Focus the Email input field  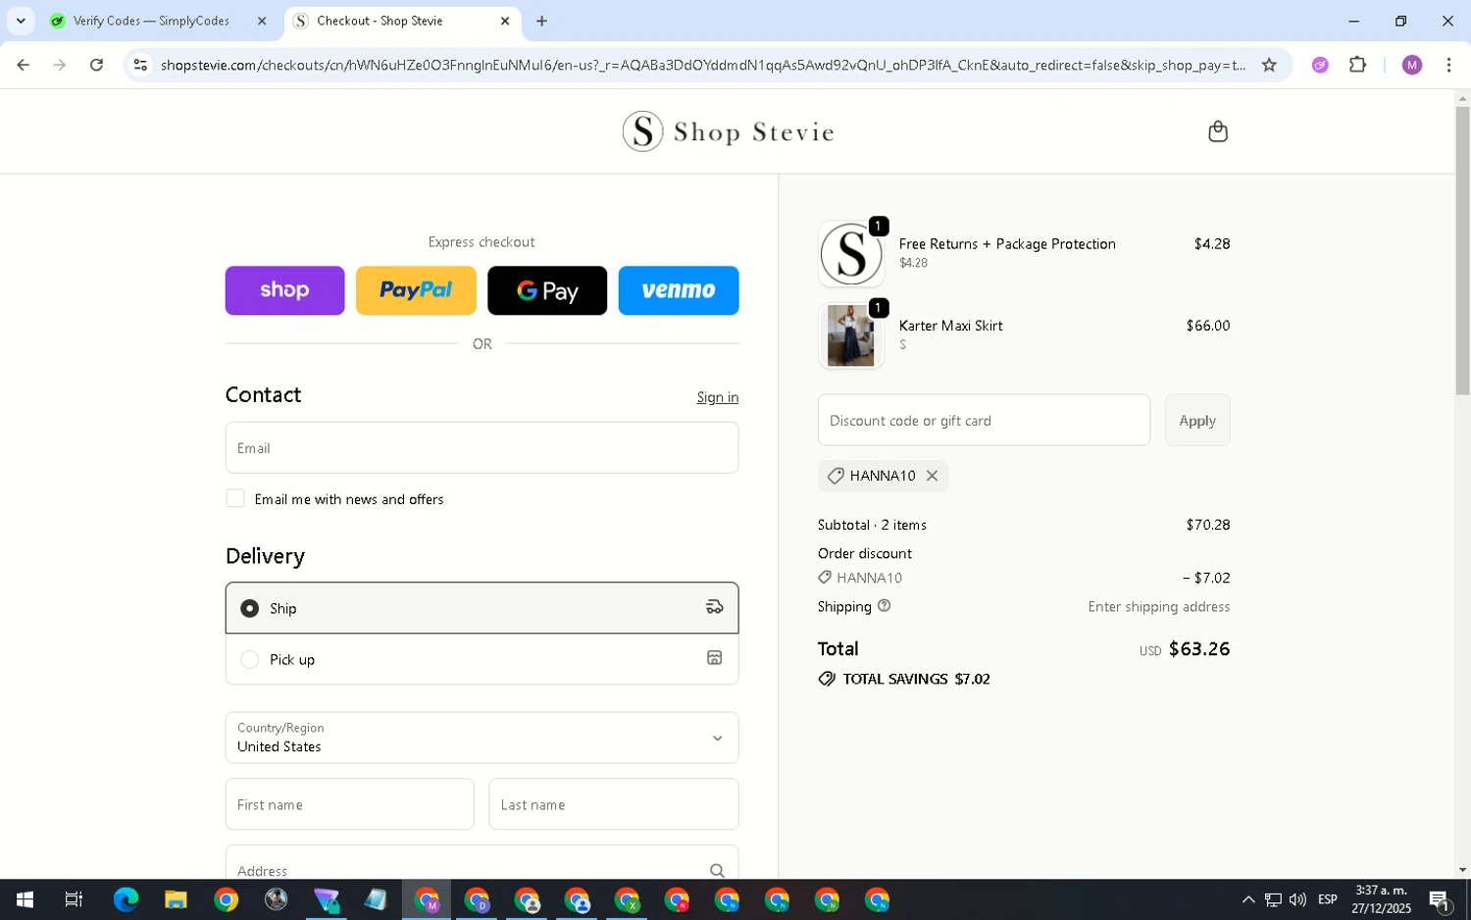[x=482, y=447]
